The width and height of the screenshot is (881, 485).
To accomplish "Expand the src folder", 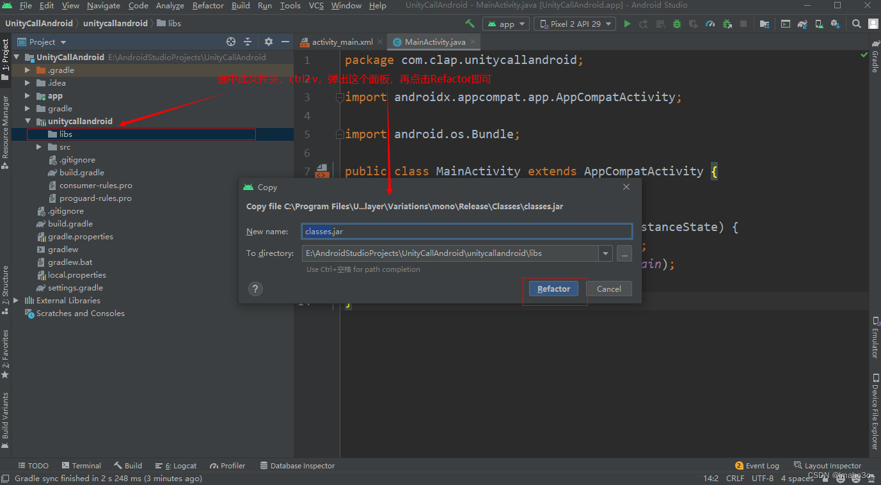I will coord(39,147).
